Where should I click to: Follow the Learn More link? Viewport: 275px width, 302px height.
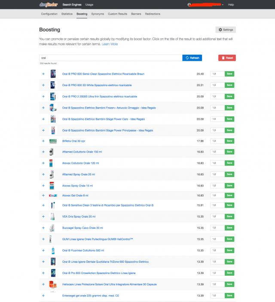[110, 44]
